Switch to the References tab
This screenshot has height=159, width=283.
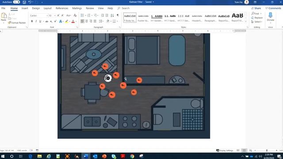pyautogui.click(x=62, y=8)
